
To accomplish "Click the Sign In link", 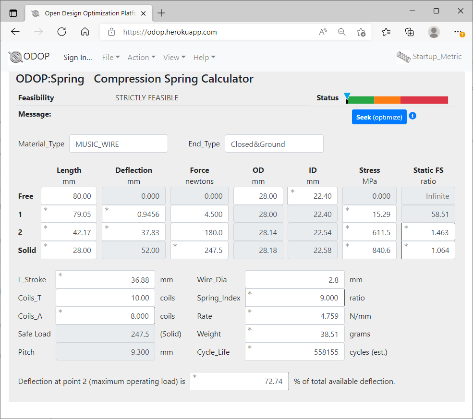I will [x=77, y=57].
